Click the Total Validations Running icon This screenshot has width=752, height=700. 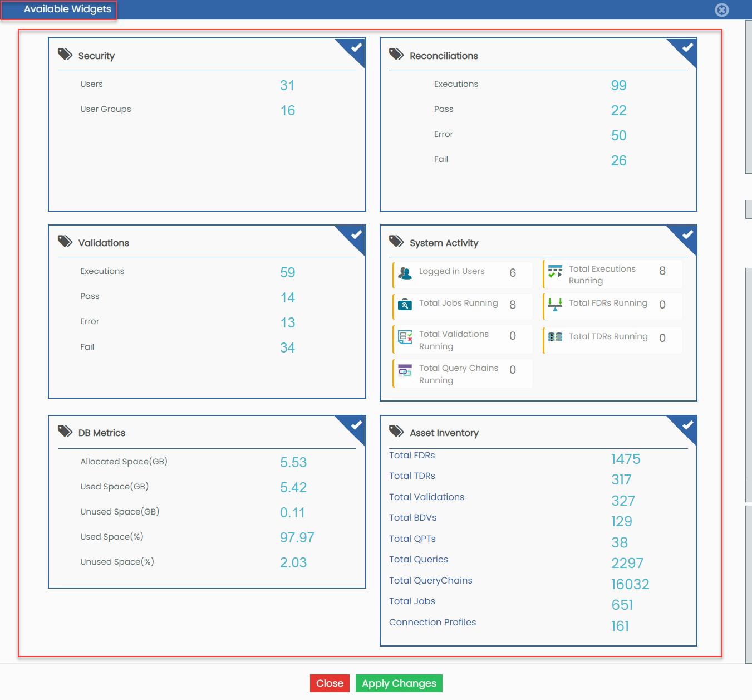(405, 337)
